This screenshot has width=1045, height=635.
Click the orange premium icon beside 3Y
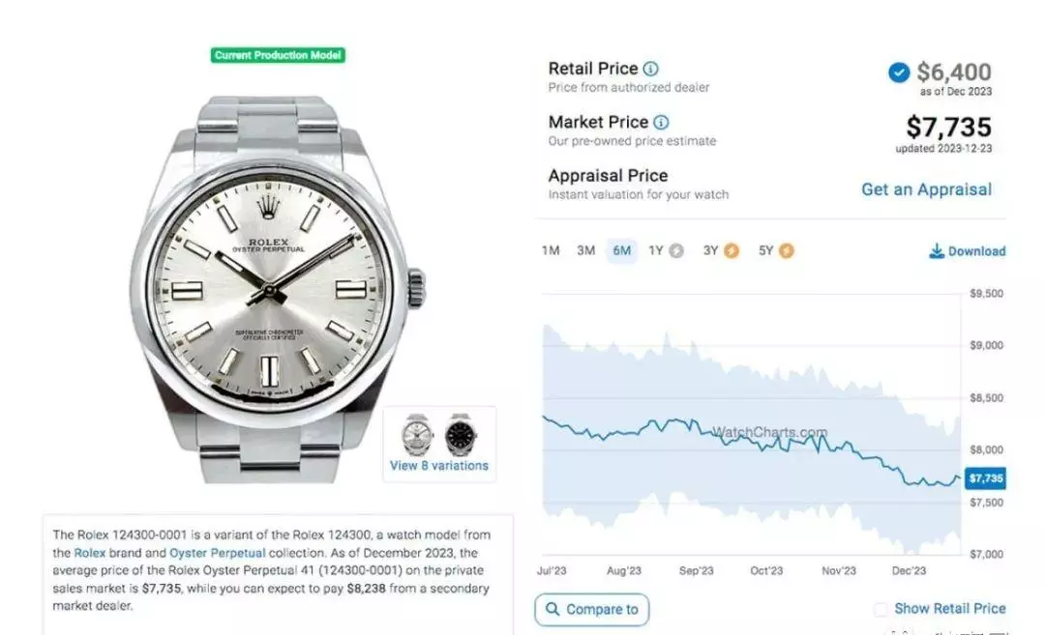click(731, 251)
